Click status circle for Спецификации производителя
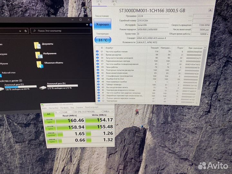Image resolution: width=232 pixels, height=174 pixels. (98, 76)
